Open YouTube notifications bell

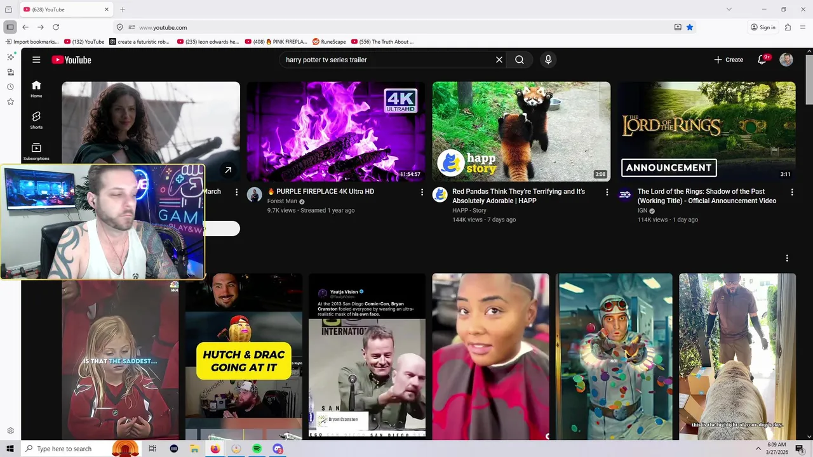pyautogui.click(x=762, y=60)
